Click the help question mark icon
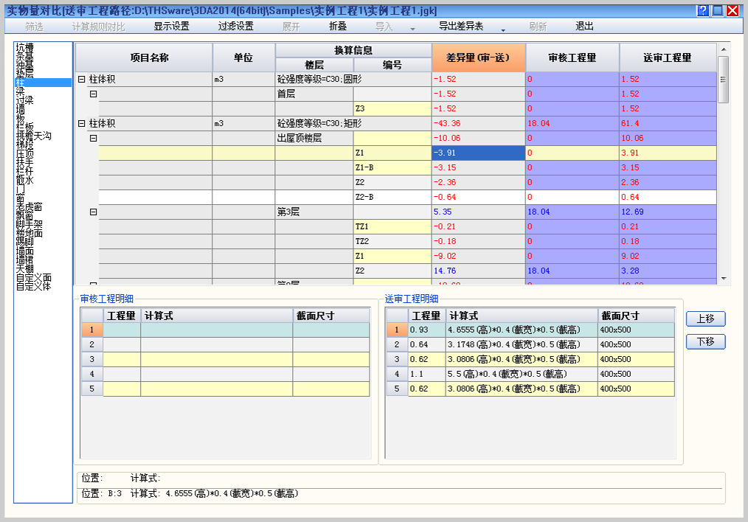The height and width of the screenshot is (522, 748). [x=702, y=10]
